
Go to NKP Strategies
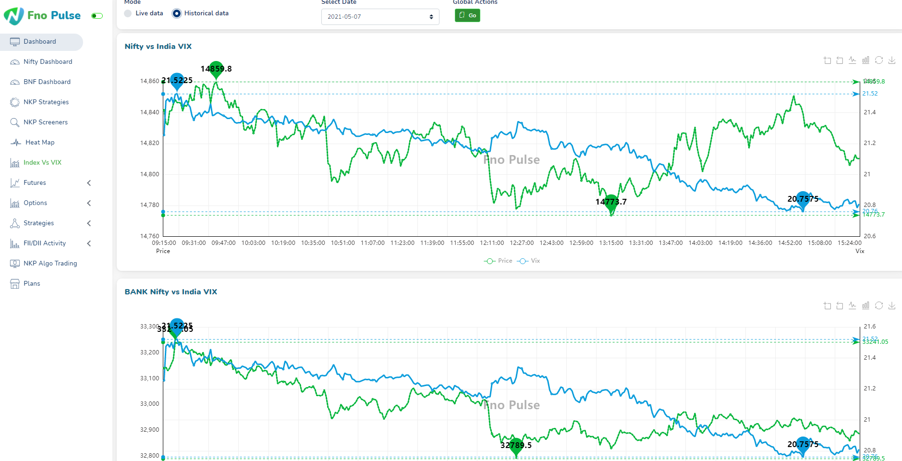[46, 102]
